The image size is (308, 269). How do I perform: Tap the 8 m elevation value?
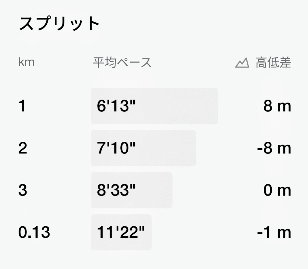point(277,106)
